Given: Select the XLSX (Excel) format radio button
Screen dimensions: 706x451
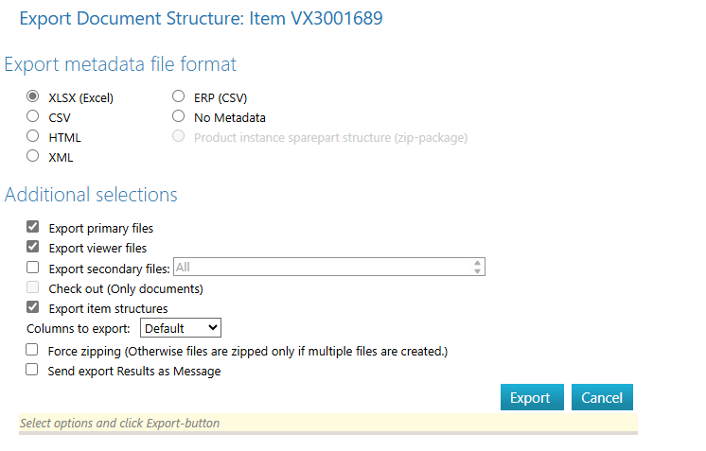Looking at the screenshot, I should coord(33,96).
